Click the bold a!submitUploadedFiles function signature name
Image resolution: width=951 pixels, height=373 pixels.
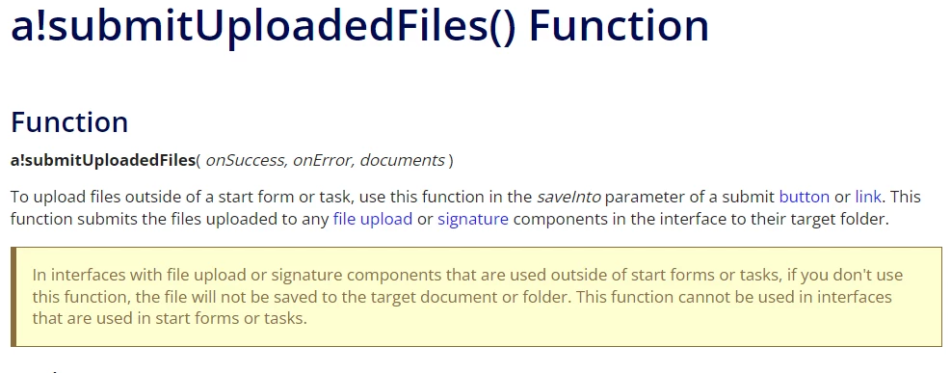click(102, 160)
